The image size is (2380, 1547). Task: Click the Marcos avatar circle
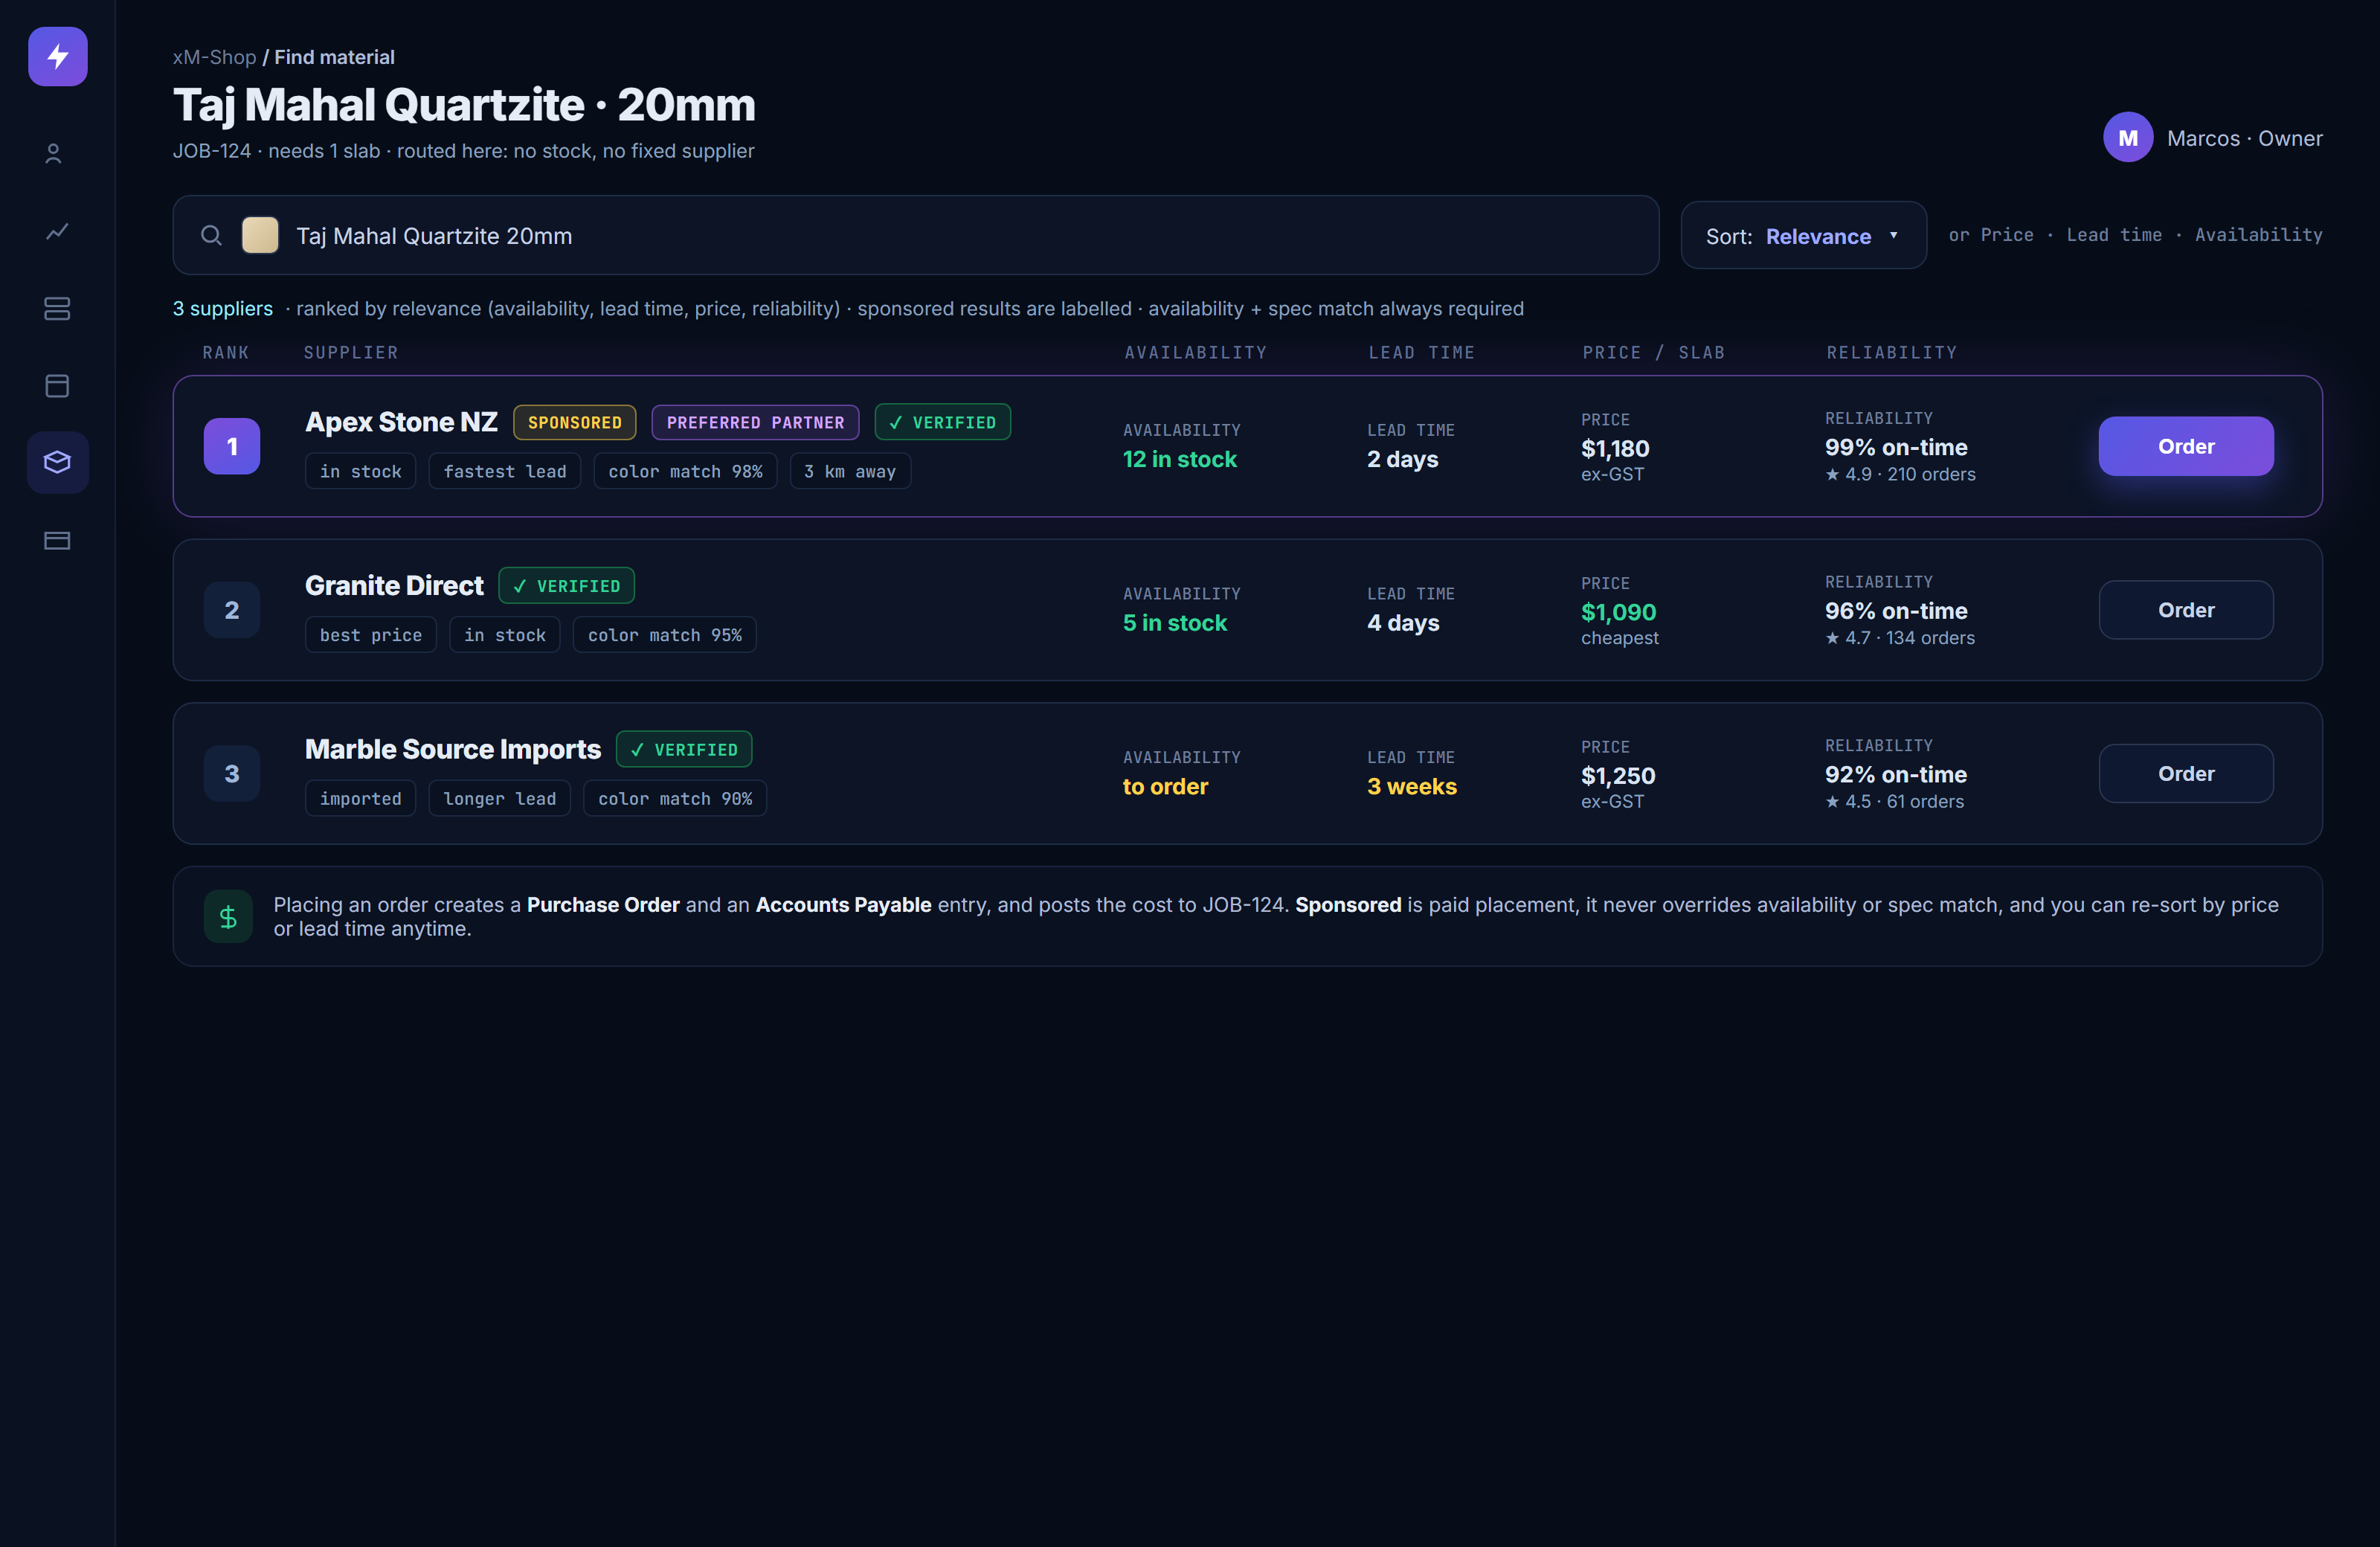tap(2128, 137)
